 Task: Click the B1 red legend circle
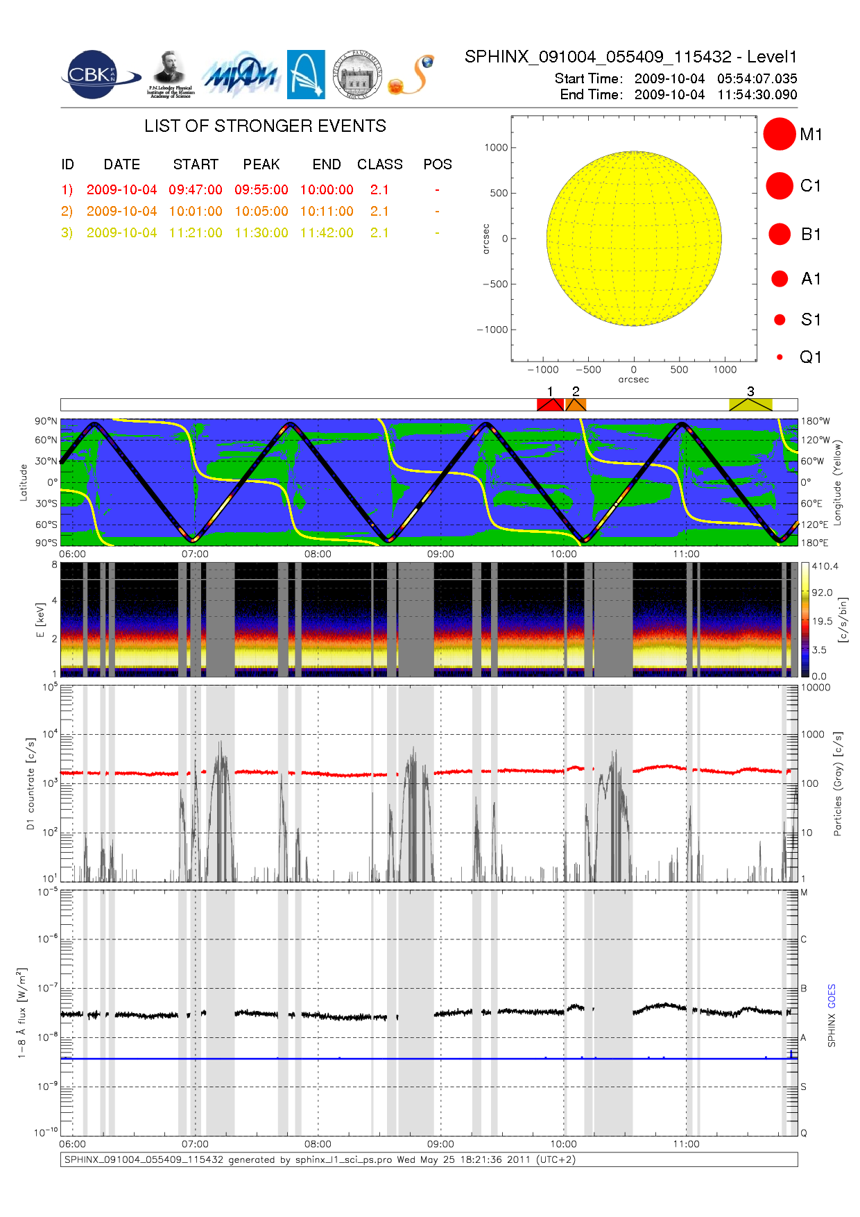tap(780, 235)
